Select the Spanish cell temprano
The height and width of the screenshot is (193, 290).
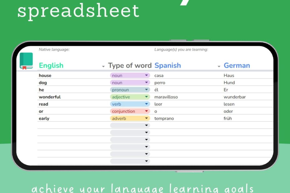point(164,118)
